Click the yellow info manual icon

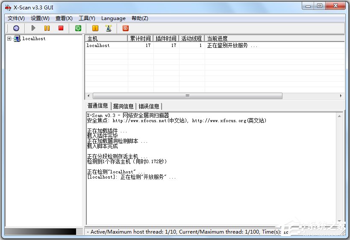(95, 28)
